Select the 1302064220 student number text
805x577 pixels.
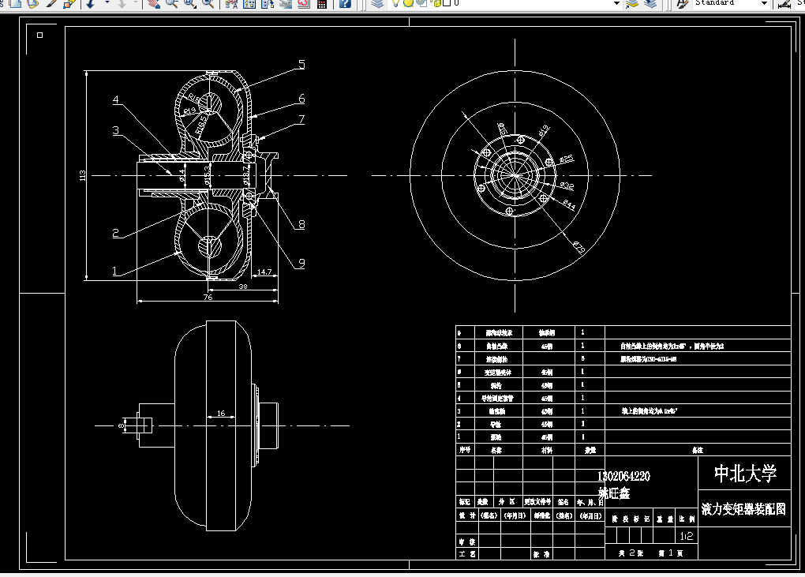[623, 477]
